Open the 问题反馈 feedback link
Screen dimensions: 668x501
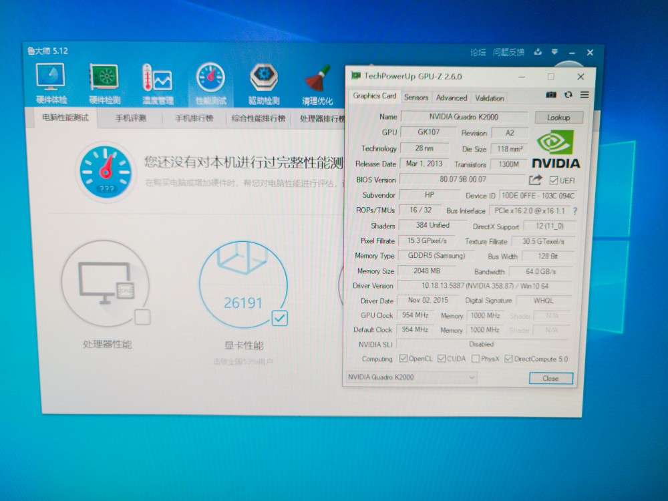coord(508,52)
